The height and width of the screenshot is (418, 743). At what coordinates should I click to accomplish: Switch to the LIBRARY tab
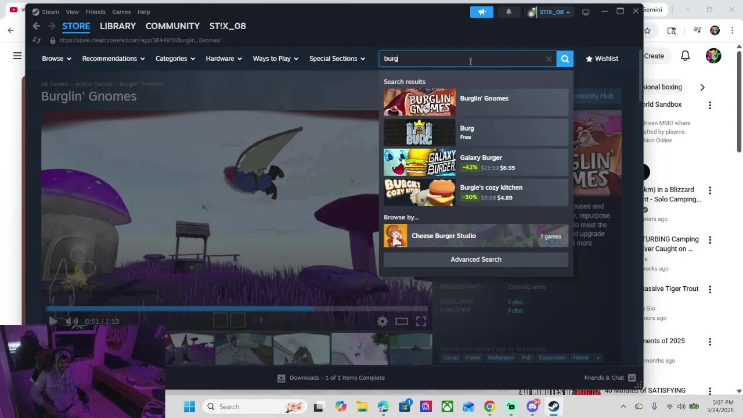[x=118, y=26]
